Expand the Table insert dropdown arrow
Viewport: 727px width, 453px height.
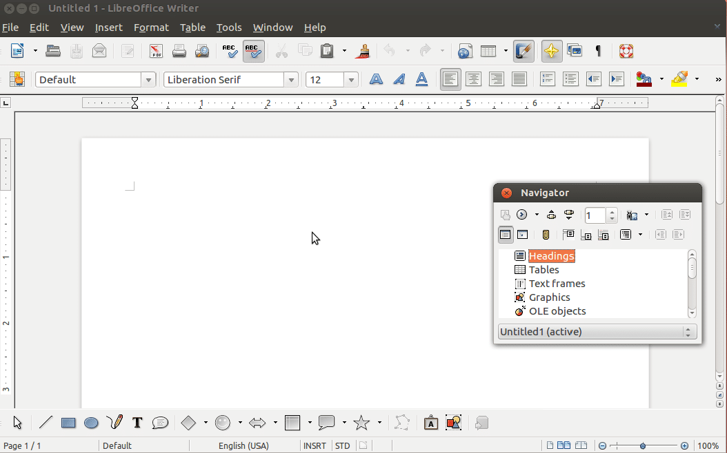(x=506, y=50)
